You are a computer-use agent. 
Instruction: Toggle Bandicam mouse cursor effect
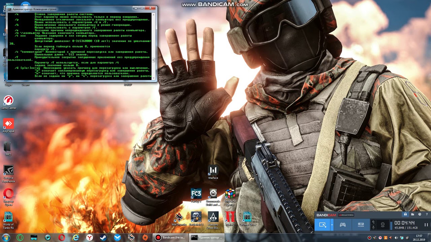coord(373,222)
